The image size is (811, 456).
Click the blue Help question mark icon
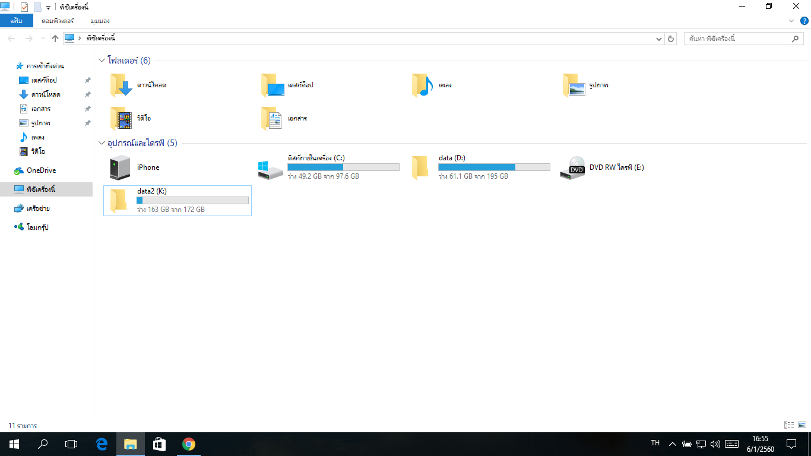tap(804, 21)
